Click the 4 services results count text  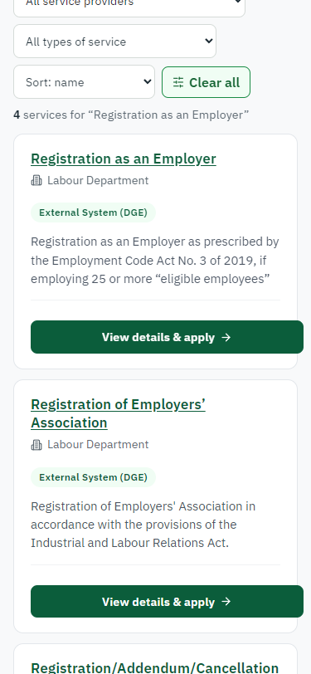[x=131, y=115]
